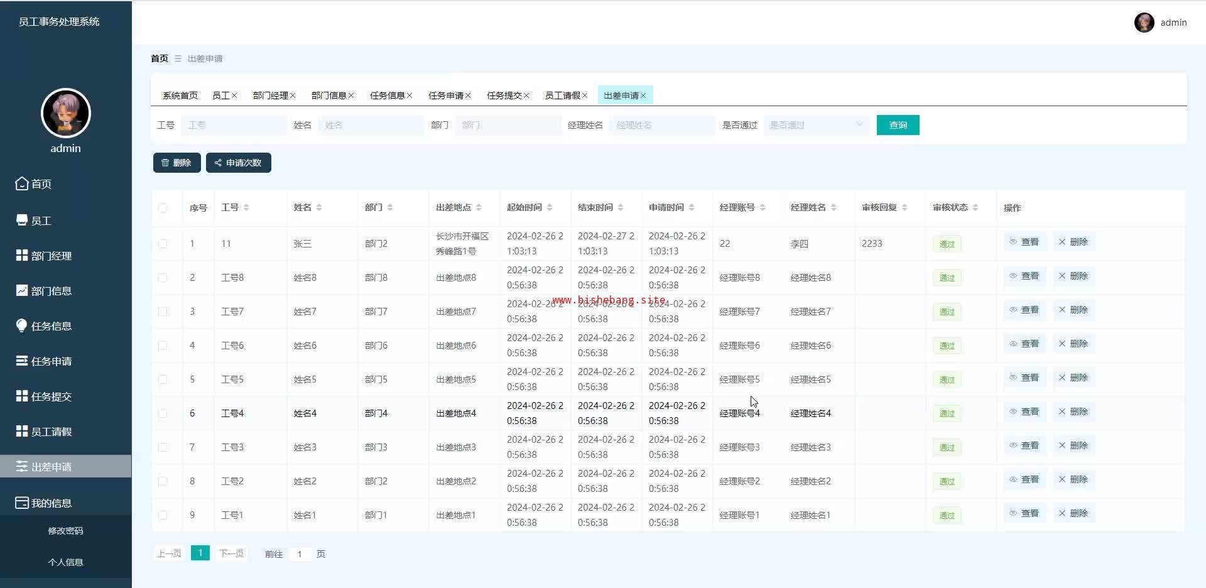Open 员工请假 in the sidebar menu
Screen dimensions: 1206x588
pyautogui.click(x=52, y=432)
